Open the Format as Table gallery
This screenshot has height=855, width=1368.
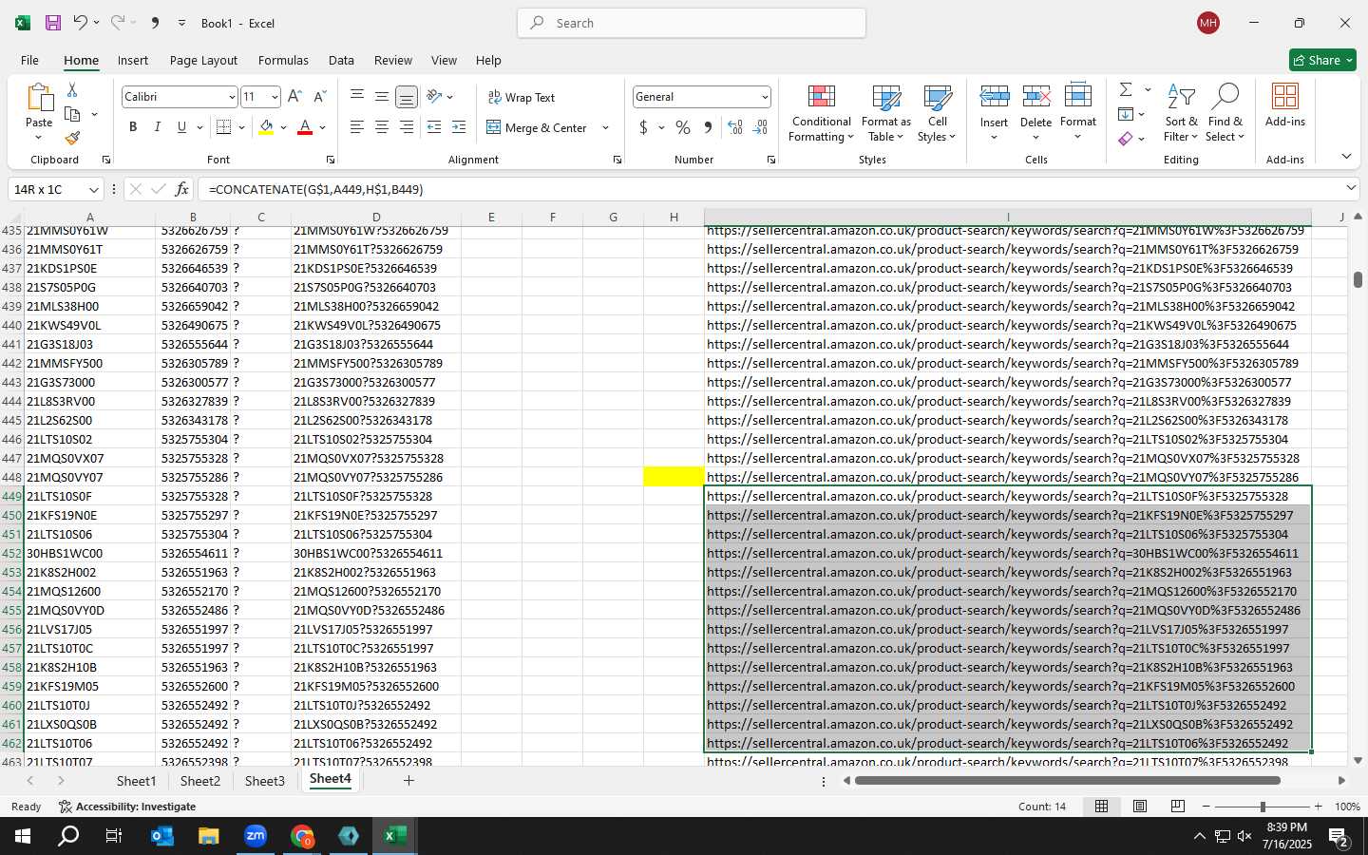[885, 113]
